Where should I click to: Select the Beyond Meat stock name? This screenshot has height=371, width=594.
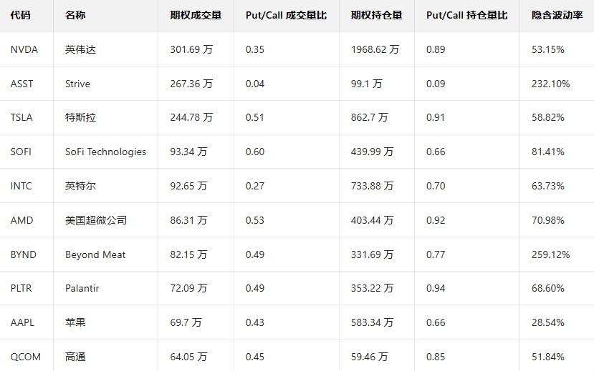(95, 254)
